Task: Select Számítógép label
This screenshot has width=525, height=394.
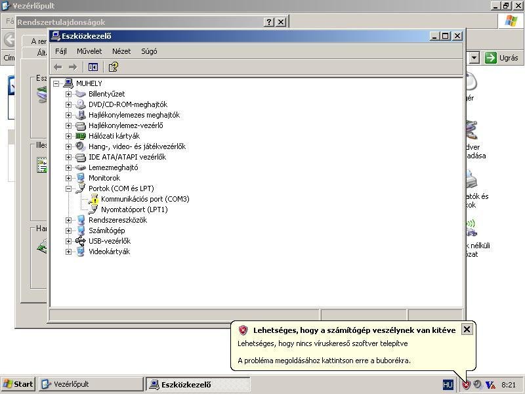Action: 106,230
